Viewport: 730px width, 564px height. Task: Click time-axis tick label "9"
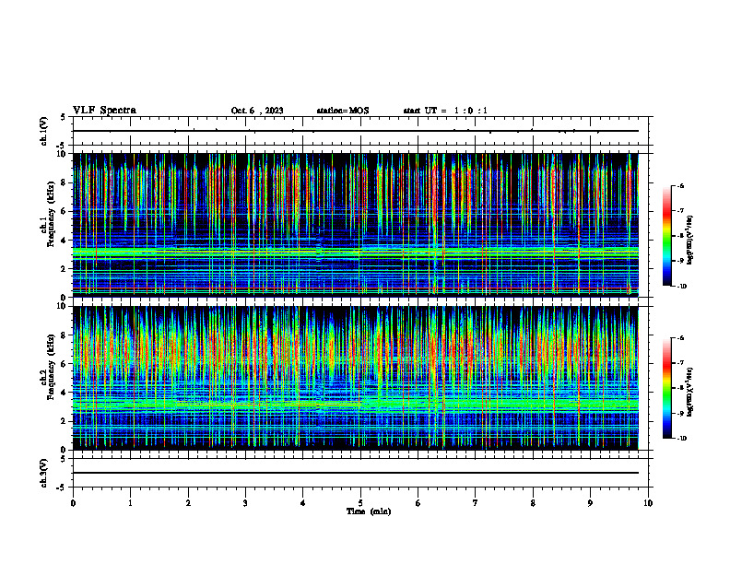[590, 503]
